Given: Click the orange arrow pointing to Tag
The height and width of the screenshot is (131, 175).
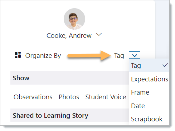Looking at the screenshot, I should 89,55.
